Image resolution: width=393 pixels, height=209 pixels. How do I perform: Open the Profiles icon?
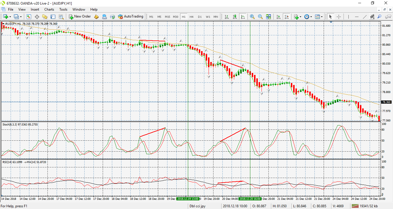point(16,17)
